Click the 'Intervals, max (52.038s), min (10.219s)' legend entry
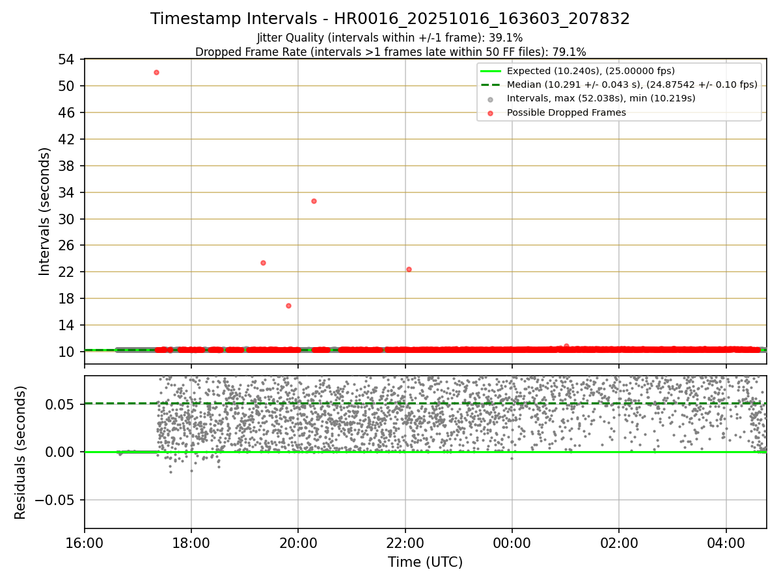Image resolution: width=781 pixels, height=585 pixels. click(x=601, y=98)
